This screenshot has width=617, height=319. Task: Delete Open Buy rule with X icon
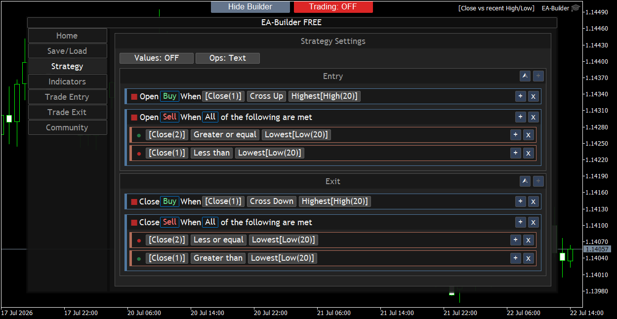pyautogui.click(x=533, y=96)
